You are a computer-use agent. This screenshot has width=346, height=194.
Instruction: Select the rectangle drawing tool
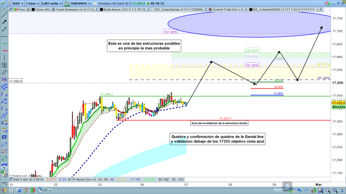[4, 137]
